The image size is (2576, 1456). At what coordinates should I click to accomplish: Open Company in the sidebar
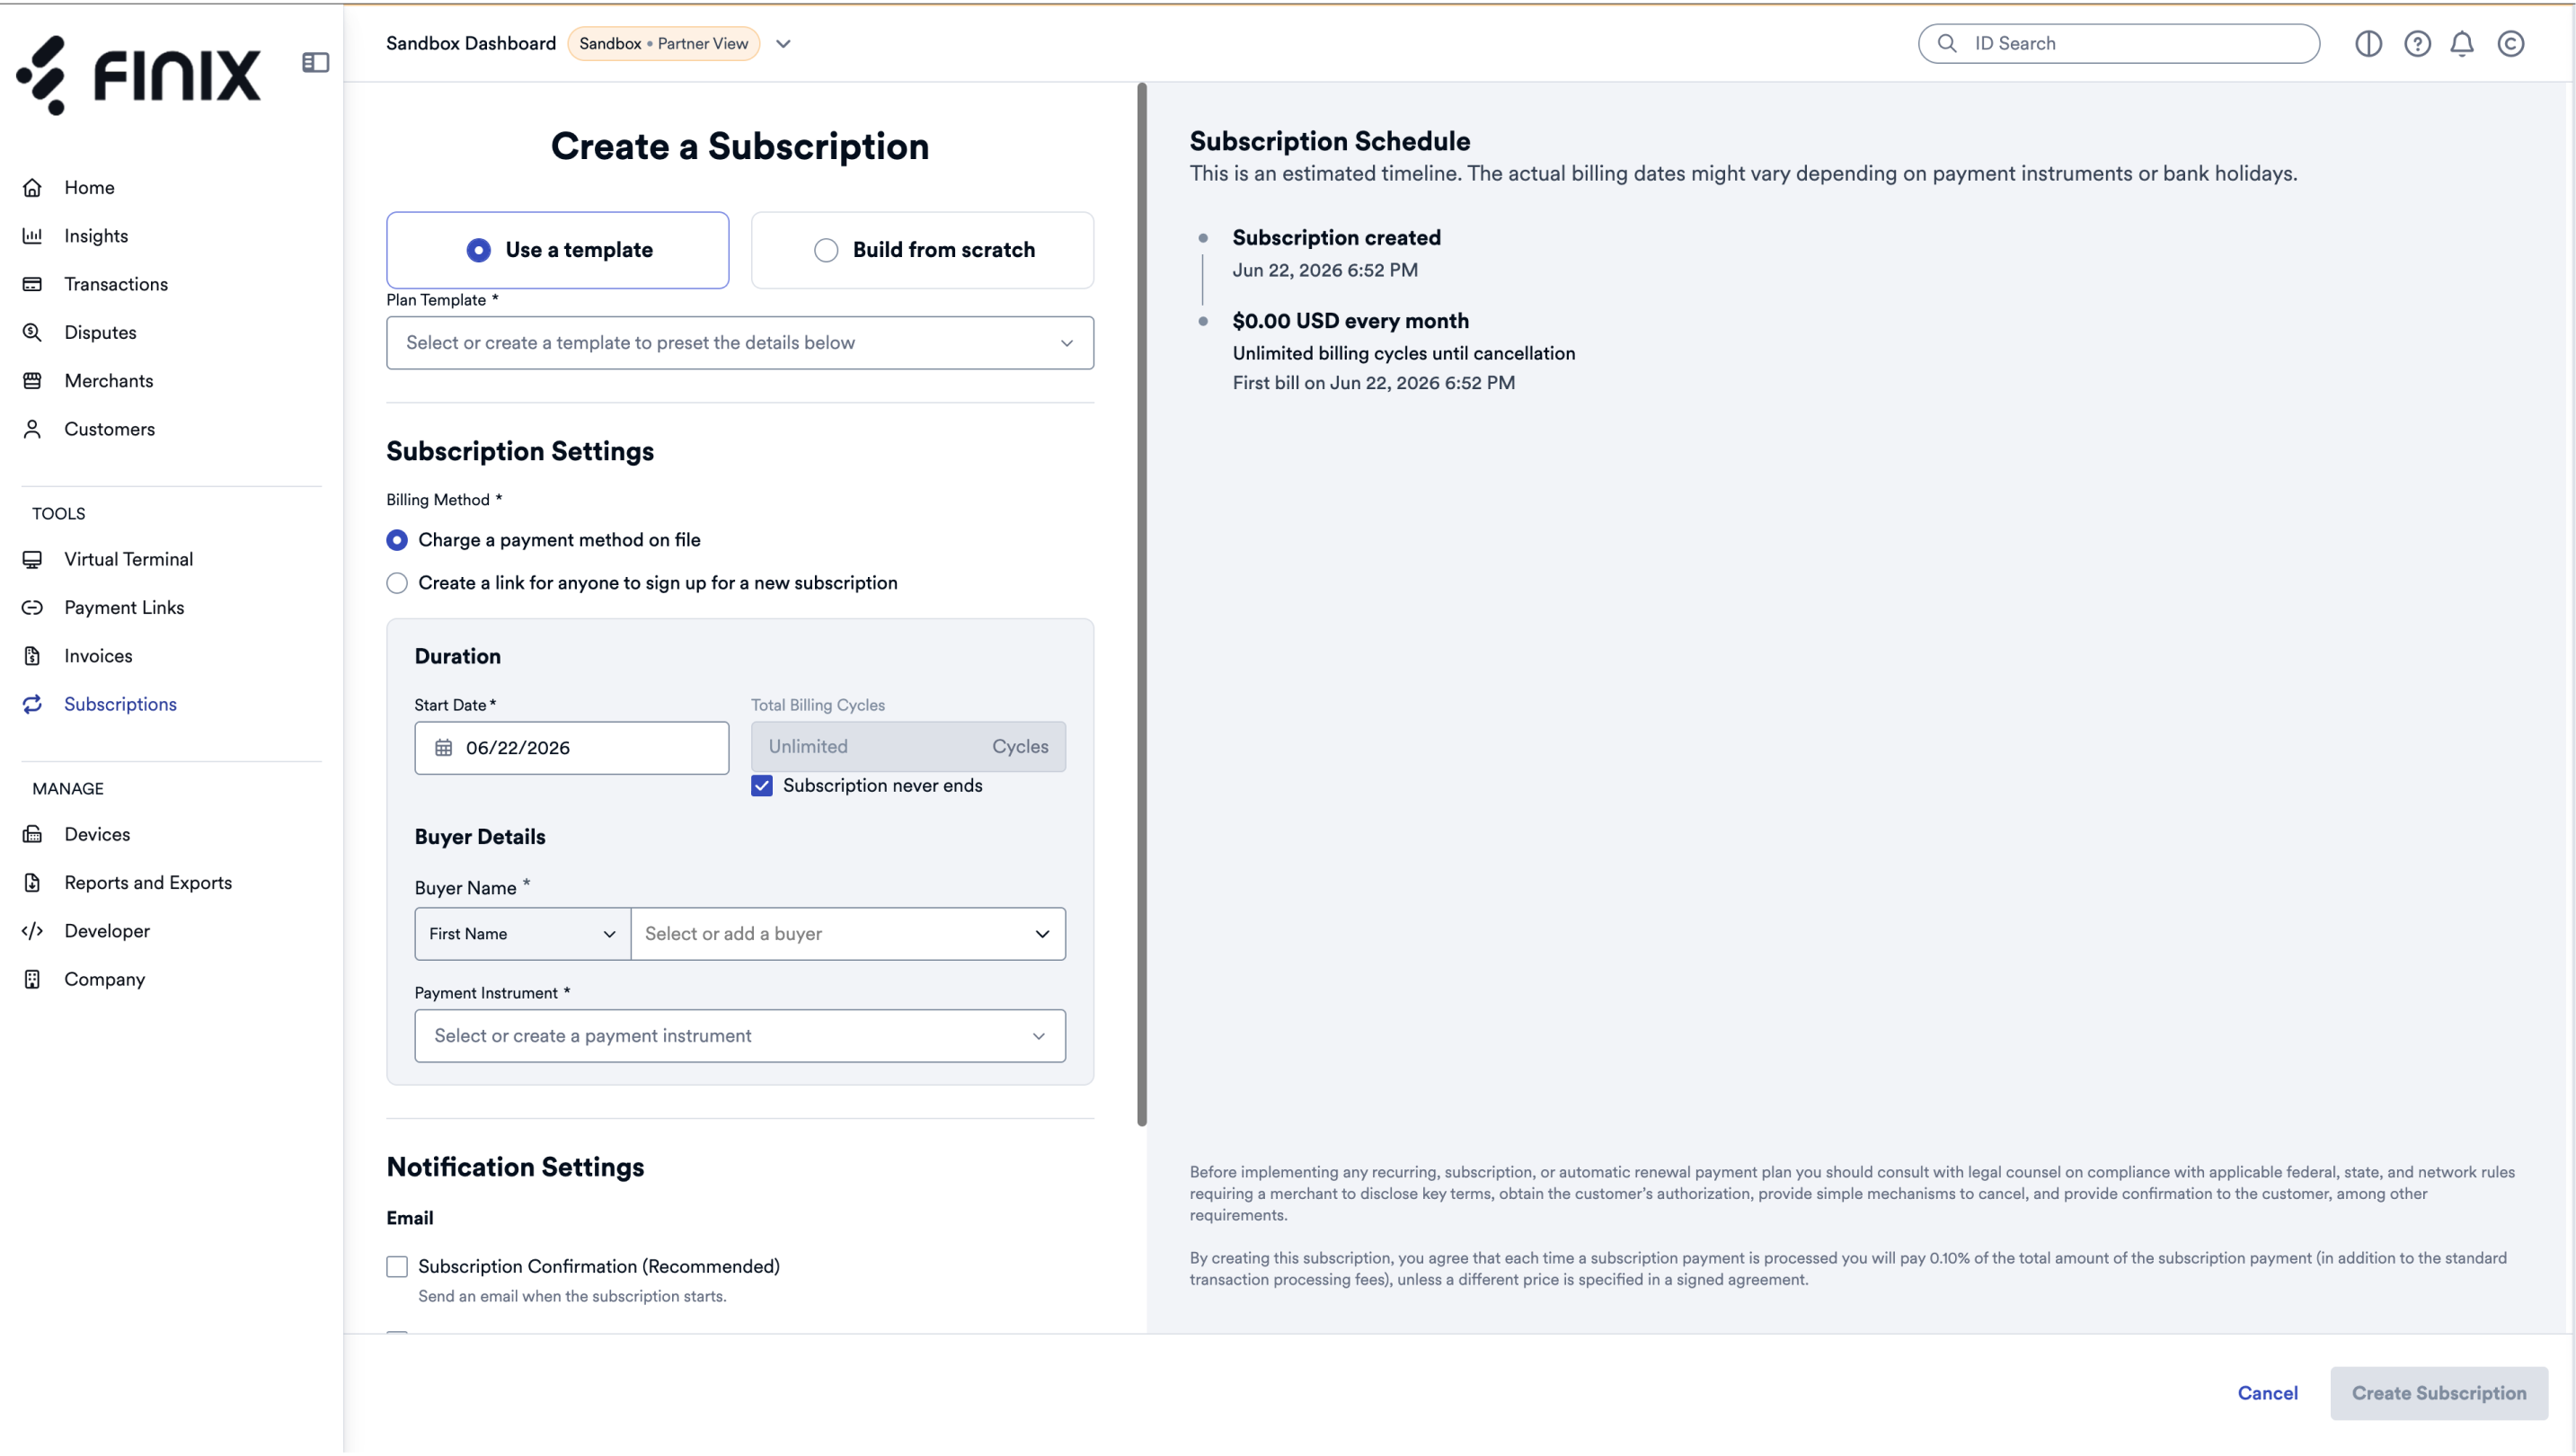point(104,979)
